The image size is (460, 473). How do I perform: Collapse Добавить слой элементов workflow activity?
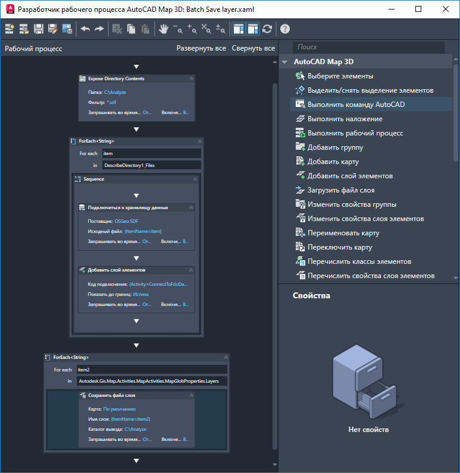pyautogui.click(x=191, y=270)
